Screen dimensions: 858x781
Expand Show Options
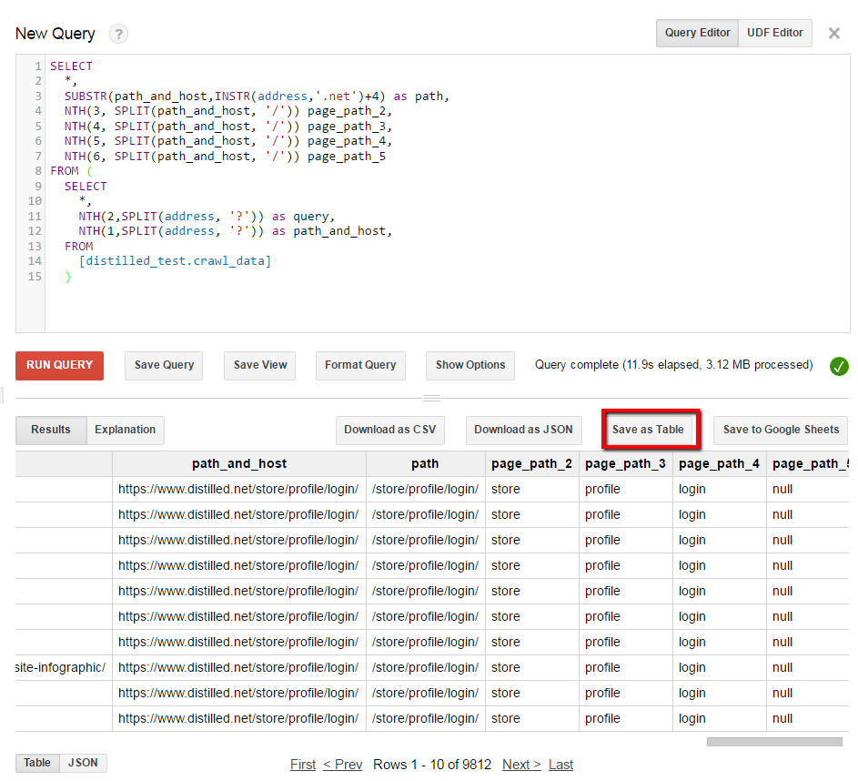coord(469,365)
